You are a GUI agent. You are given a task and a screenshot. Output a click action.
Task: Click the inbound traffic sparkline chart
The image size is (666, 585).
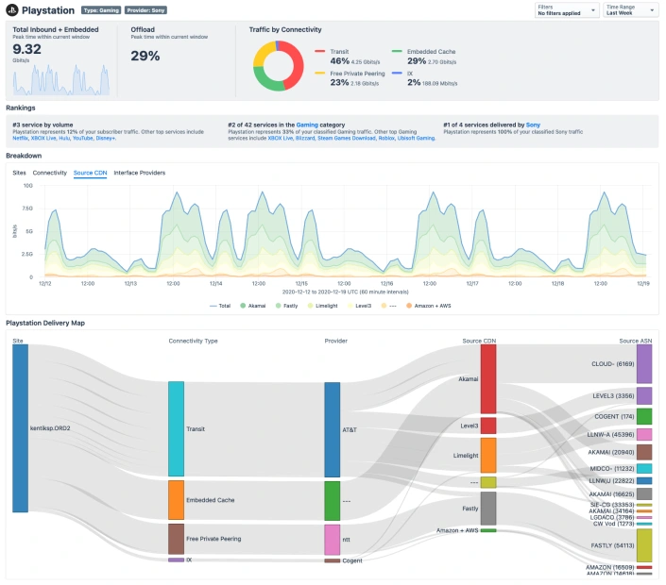[61, 80]
